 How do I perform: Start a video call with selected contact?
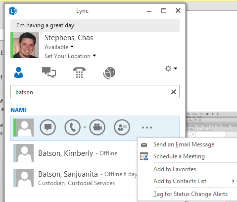click(x=97, y=128)
